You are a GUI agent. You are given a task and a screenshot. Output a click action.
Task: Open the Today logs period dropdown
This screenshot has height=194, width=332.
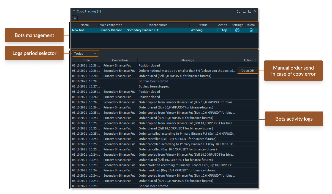tap(85, 54)
